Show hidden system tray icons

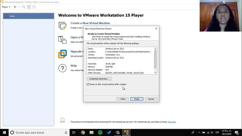[x=199, y=133]
